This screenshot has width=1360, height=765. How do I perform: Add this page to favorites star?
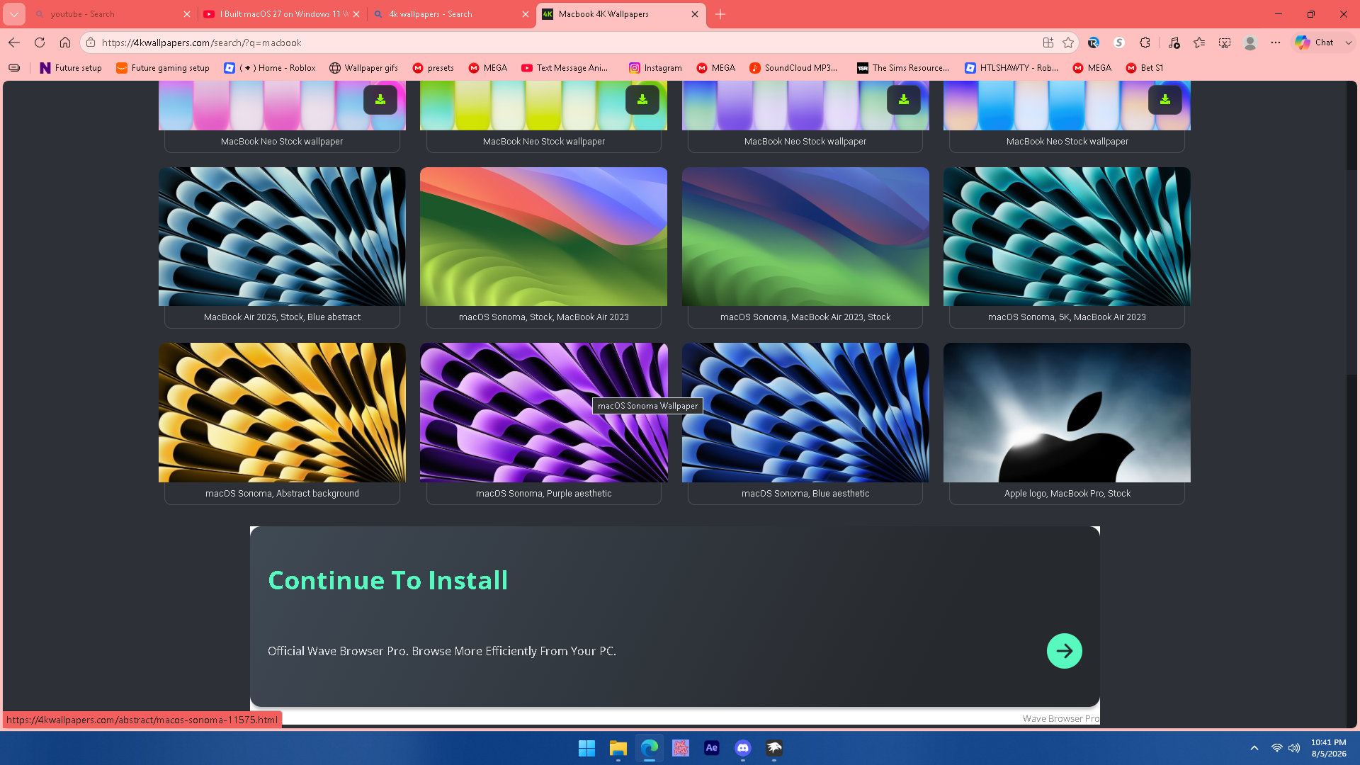click(x=1068, y=42)
